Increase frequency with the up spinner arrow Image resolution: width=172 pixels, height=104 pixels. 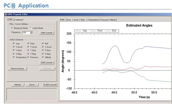click(x=31, y=32)
